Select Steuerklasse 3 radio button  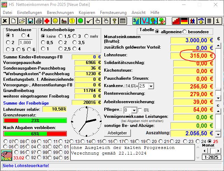(8, 49)
